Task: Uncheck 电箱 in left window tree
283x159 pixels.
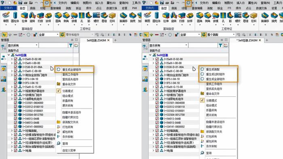Action: pyautogui.click(x=15, y=151)
